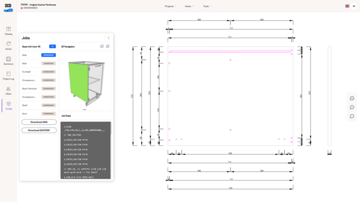This screenshot has width=360, height=202.
Task: Open the Tools dropdown menu
Action: pyautogui.click(x=207, y=6)
